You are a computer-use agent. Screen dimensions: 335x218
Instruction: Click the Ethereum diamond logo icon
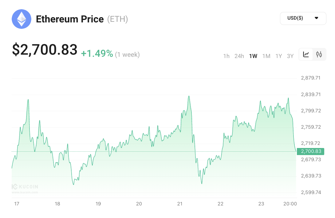point(22,19)
